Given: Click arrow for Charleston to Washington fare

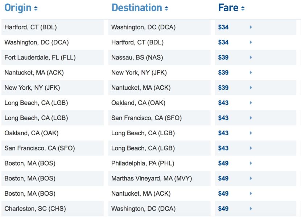Looking at the screenshot, I should click(x=251, y=209).
